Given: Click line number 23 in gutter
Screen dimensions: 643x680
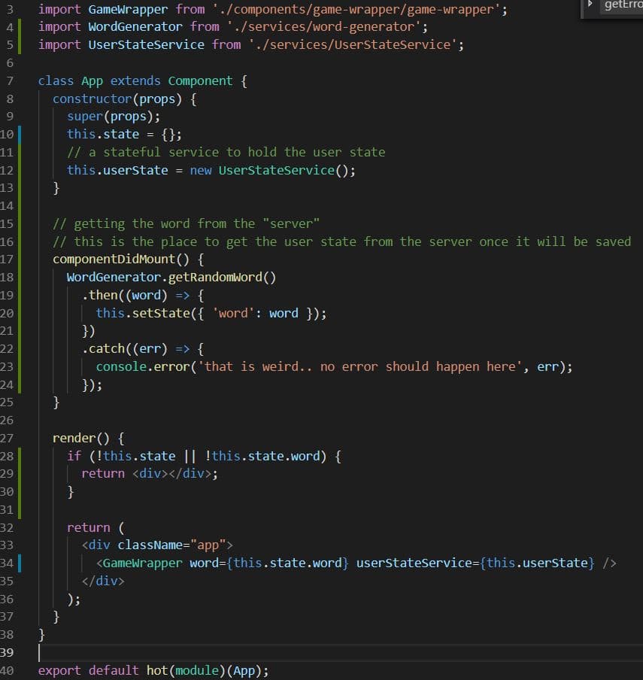Looking at the screenshot, I should [7, 367].
